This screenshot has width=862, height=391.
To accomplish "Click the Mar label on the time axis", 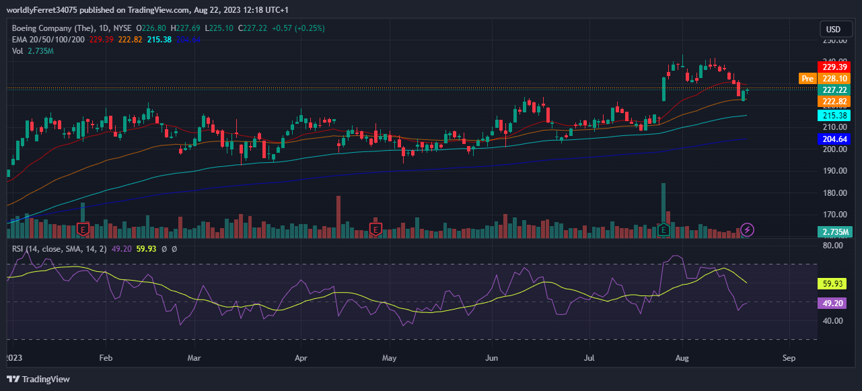I will pyautogui.click(x=194, y=359).
